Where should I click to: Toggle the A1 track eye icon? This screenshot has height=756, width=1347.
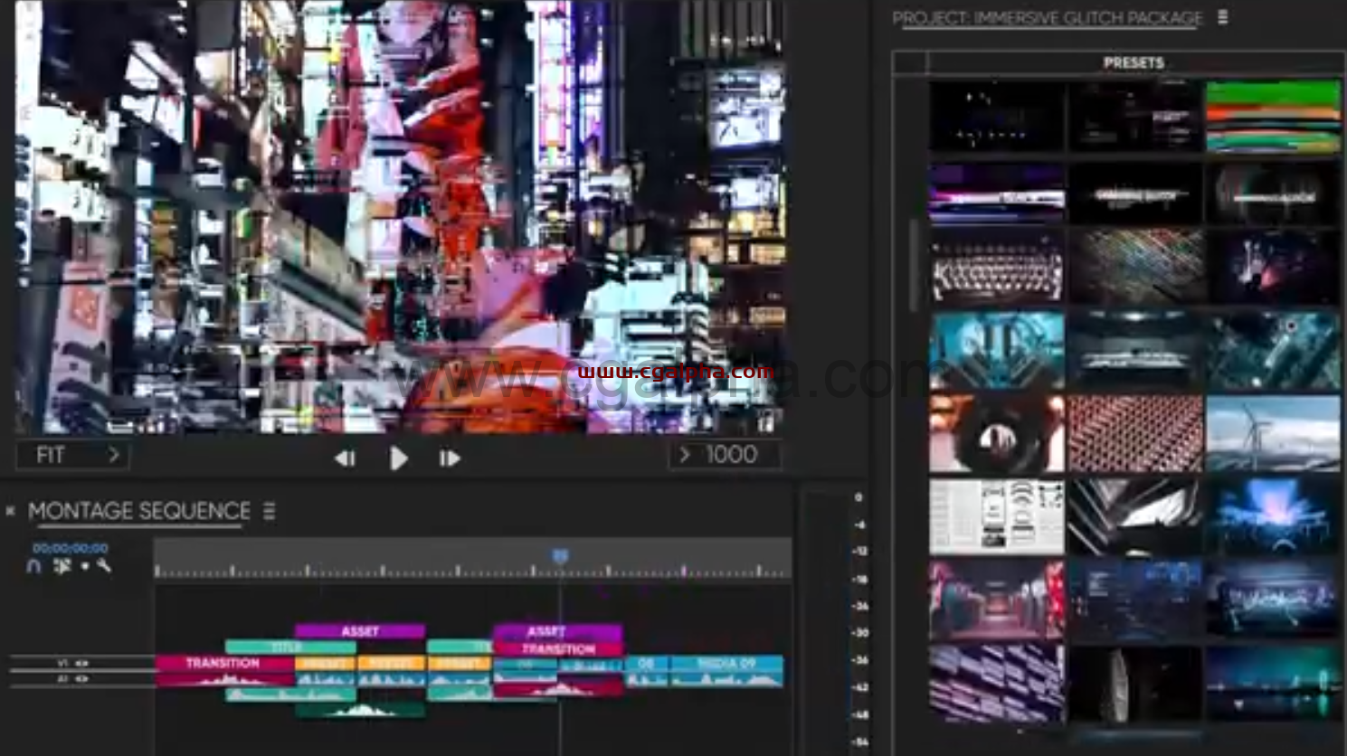click(x=81, y=678)
